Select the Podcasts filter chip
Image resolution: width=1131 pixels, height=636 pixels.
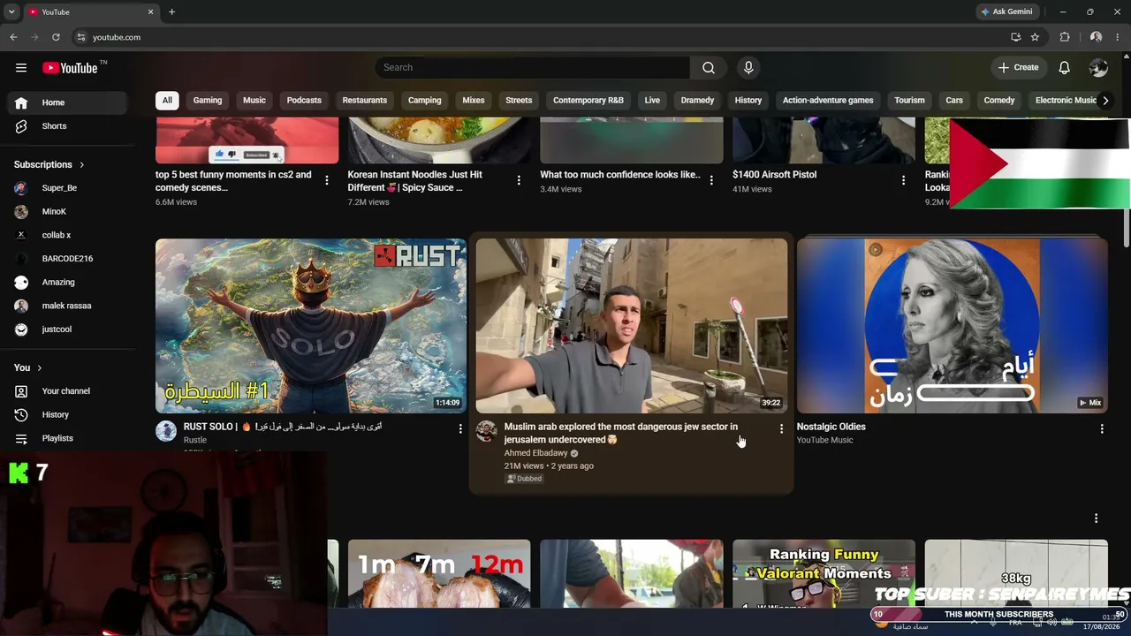(x=304, y=101)
